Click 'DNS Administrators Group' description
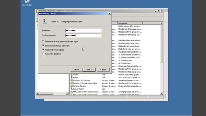Viewport: 206px width, 116px height. [129, 46]
